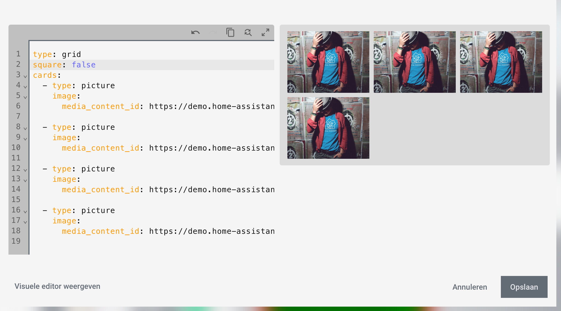Click line 1 text 'type: grid'
This screenshot has width=561, height=311.
tap(57, 54)
